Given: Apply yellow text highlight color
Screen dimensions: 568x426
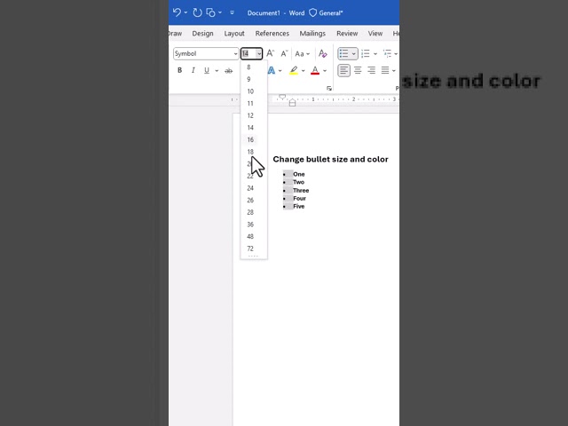Looking at the screenshot, I should click(294, 70).
